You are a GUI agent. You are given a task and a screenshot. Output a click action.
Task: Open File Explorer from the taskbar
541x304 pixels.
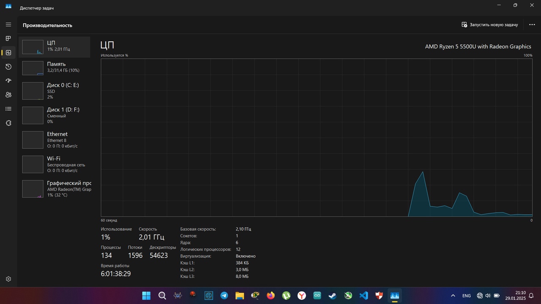click(240, 296)
